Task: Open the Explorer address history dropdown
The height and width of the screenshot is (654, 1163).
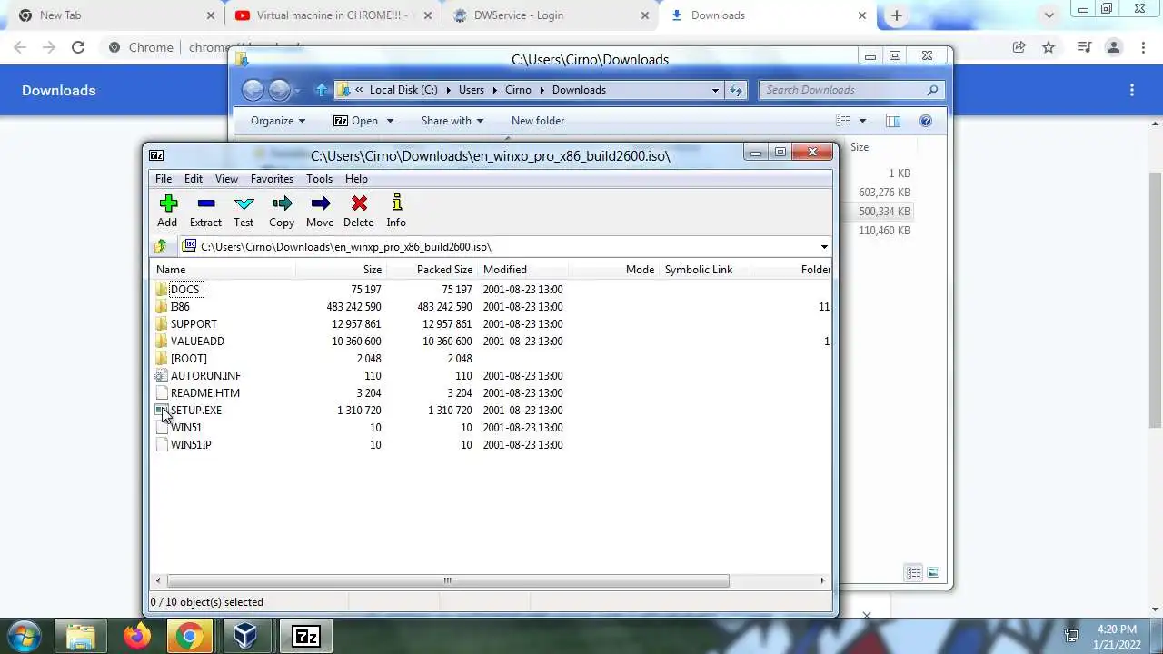Action: pos(715,90)
